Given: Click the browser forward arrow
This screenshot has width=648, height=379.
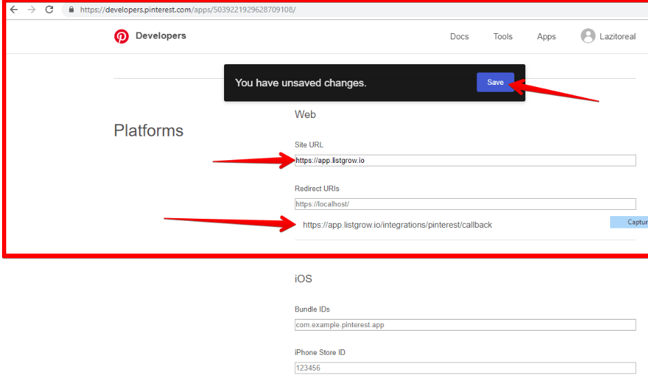Looking at the screenshot, I should [x=32, y=10].
